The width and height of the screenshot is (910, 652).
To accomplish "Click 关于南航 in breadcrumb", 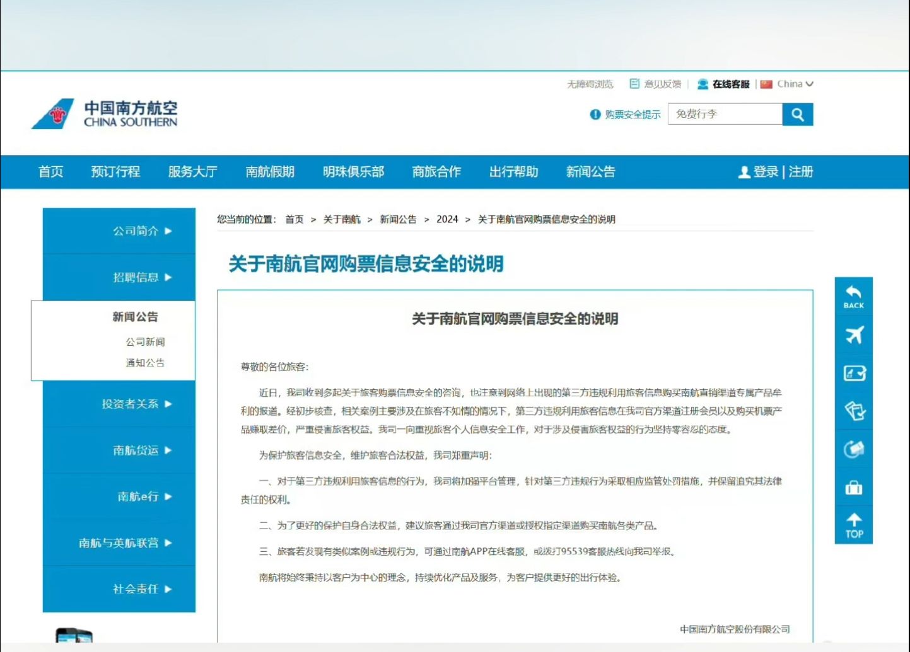I will (341, 219).
